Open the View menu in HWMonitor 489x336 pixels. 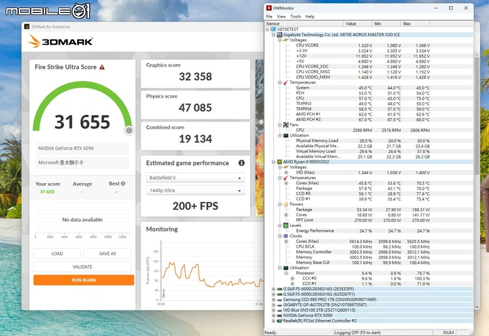pos(281,16)
